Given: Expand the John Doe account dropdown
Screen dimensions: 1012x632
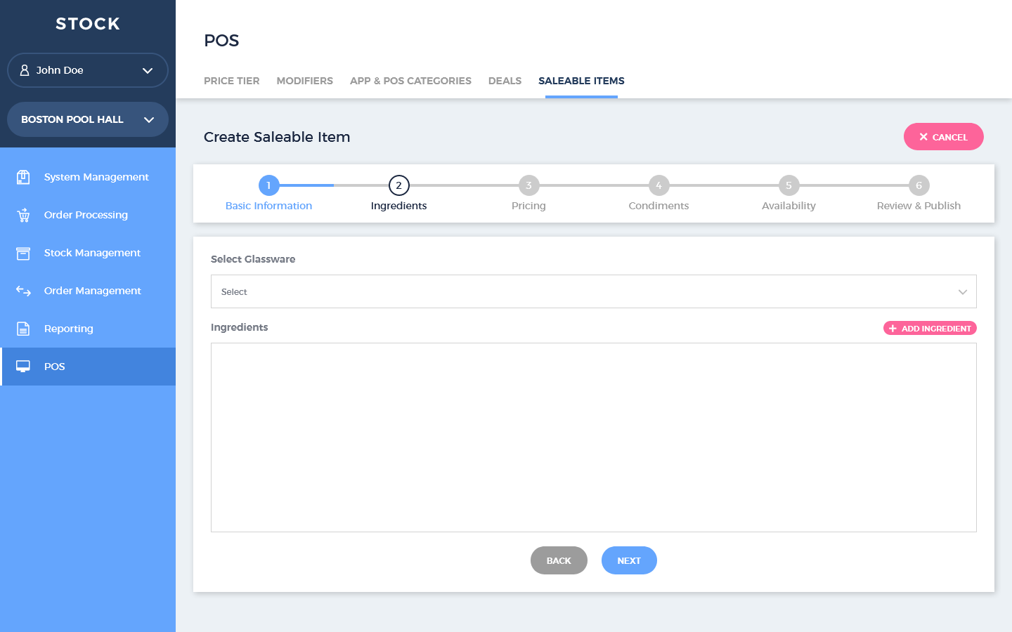Looking at the screenshot, I should (x=148, y=70).
